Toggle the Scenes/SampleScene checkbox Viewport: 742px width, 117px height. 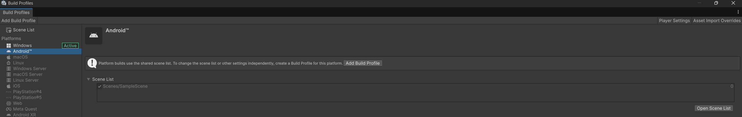pos(100,86)
